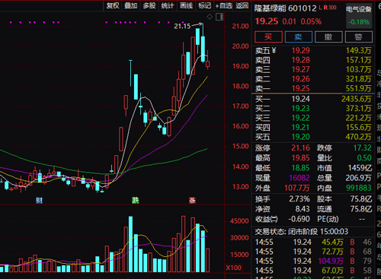
Task: Click the green 跌 event marker
Action: coord(136,201)
